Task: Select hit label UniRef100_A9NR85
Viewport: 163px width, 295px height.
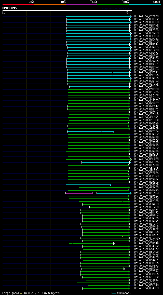Action: tap(146, 47)
